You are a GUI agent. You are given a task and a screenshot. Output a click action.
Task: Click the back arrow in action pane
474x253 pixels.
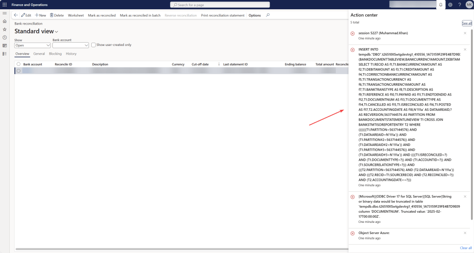pos(16,15)
